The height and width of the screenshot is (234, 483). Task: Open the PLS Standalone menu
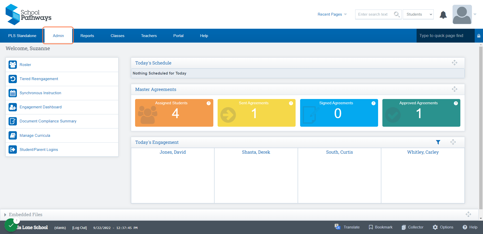click(x=22, y=36)
